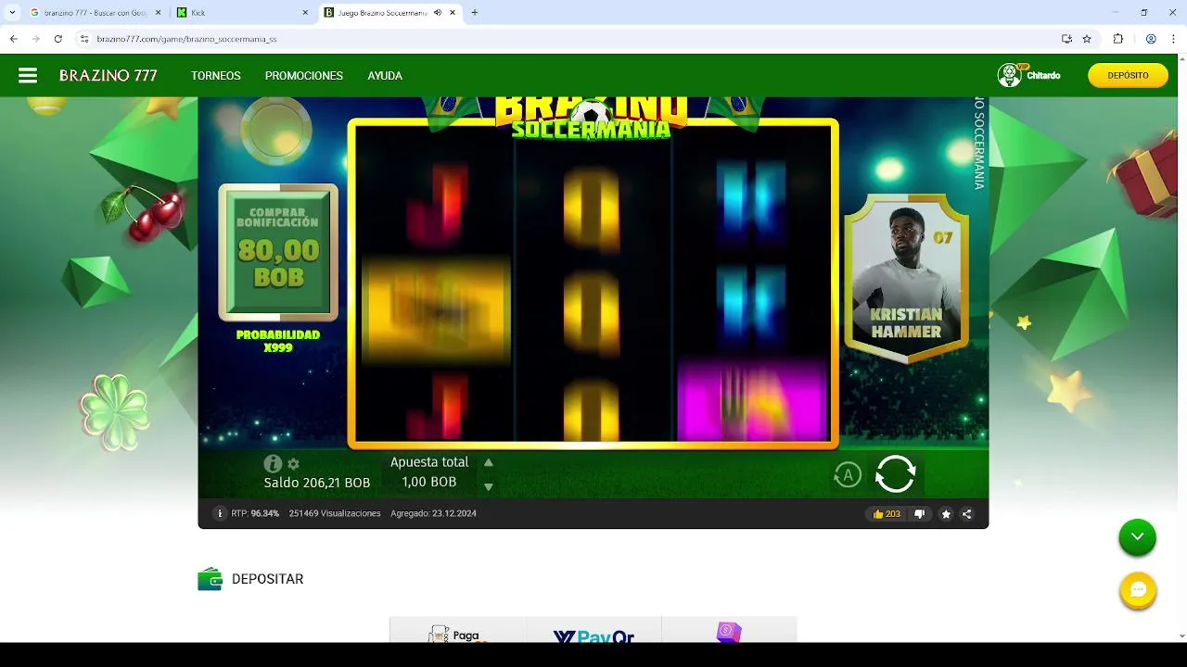Click the PROBABILIDAD X999 label
This screenshot has height=667, width=1187.
[278, 341]
